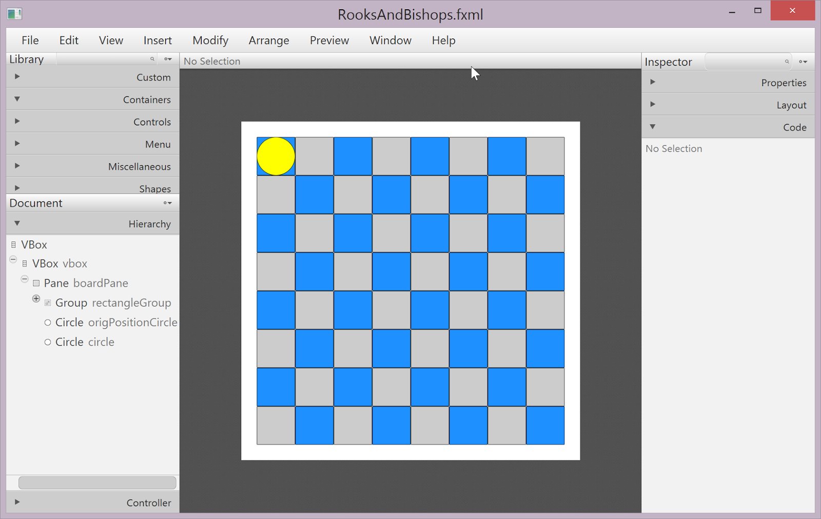Screen dimensions: 821x519
Task: Expand the Custom library section
Action: [x=17, y=76]
